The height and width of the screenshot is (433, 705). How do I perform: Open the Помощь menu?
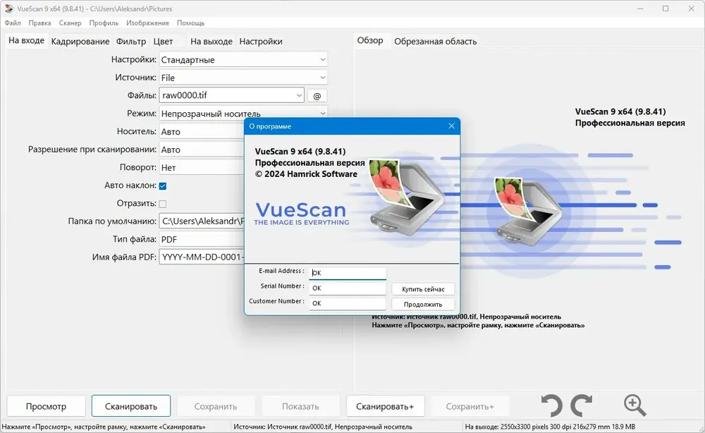(x=190, y=23)
